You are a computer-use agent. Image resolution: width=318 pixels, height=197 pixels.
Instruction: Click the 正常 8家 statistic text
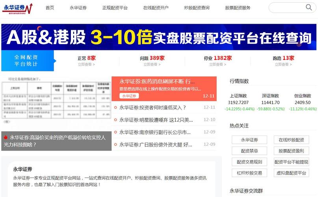tap(86, 58)
